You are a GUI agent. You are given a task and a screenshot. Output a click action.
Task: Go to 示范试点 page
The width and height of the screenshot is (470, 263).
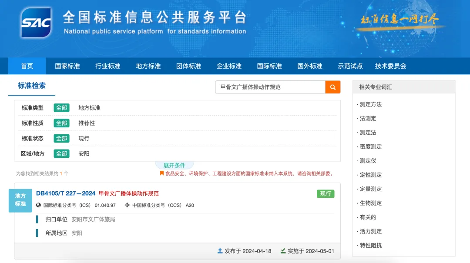coord(350,66)
